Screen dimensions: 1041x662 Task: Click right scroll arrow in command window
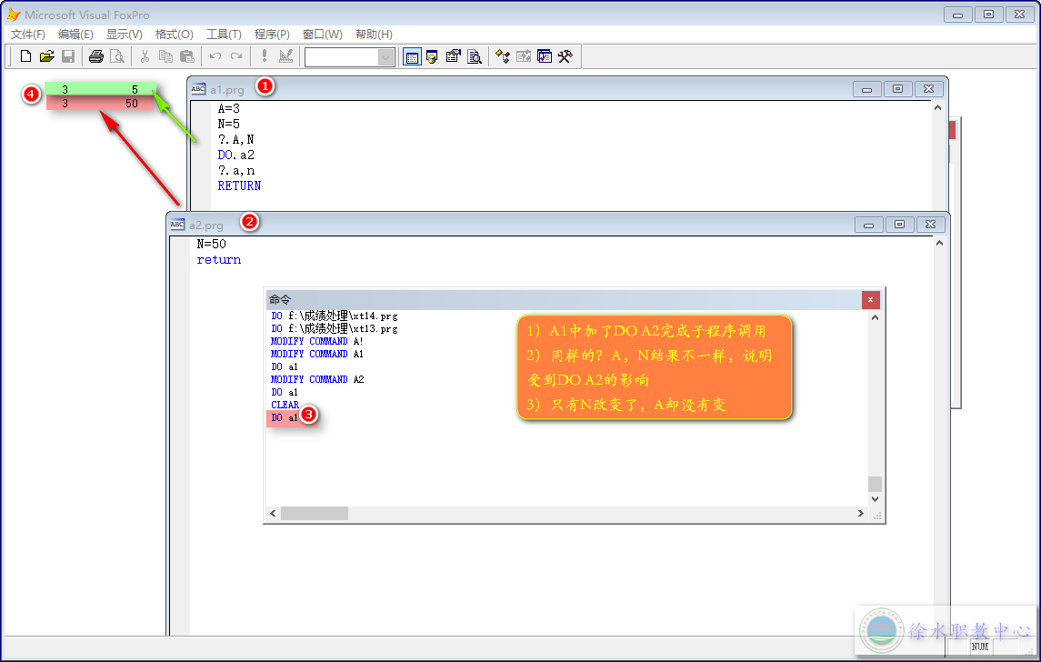click(861, 513)
